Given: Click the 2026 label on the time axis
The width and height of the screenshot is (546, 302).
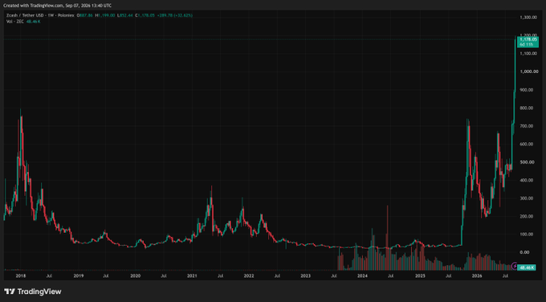Looking at the screenshot, I should tap(477, 275).
